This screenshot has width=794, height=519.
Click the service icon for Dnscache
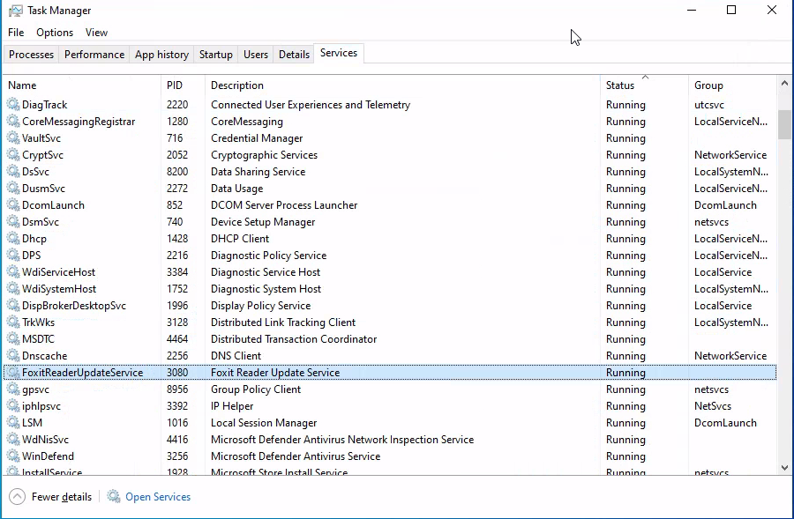pos(13,356)
